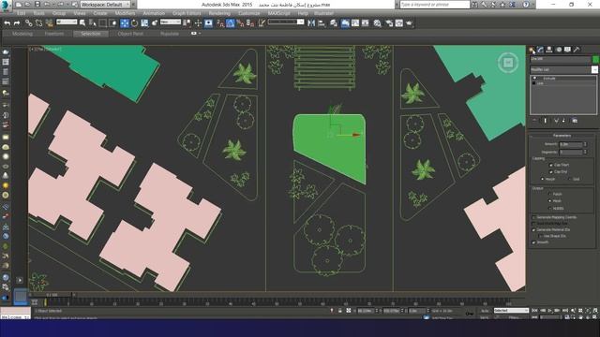Click the Amount value field
The height and width of the screenshot is (337, 600).
pos(571,144)
